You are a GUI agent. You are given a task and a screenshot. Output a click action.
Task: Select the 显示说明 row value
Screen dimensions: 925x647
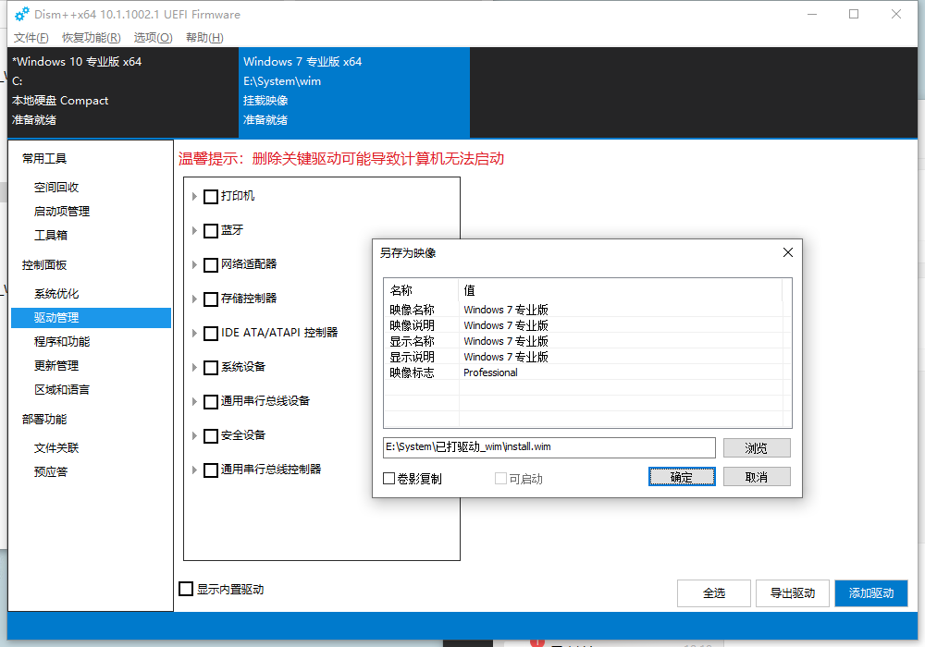pos(506,357)
